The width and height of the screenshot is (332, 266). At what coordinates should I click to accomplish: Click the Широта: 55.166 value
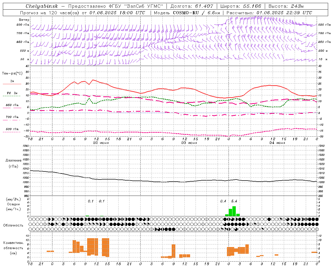tap(241, 6)
